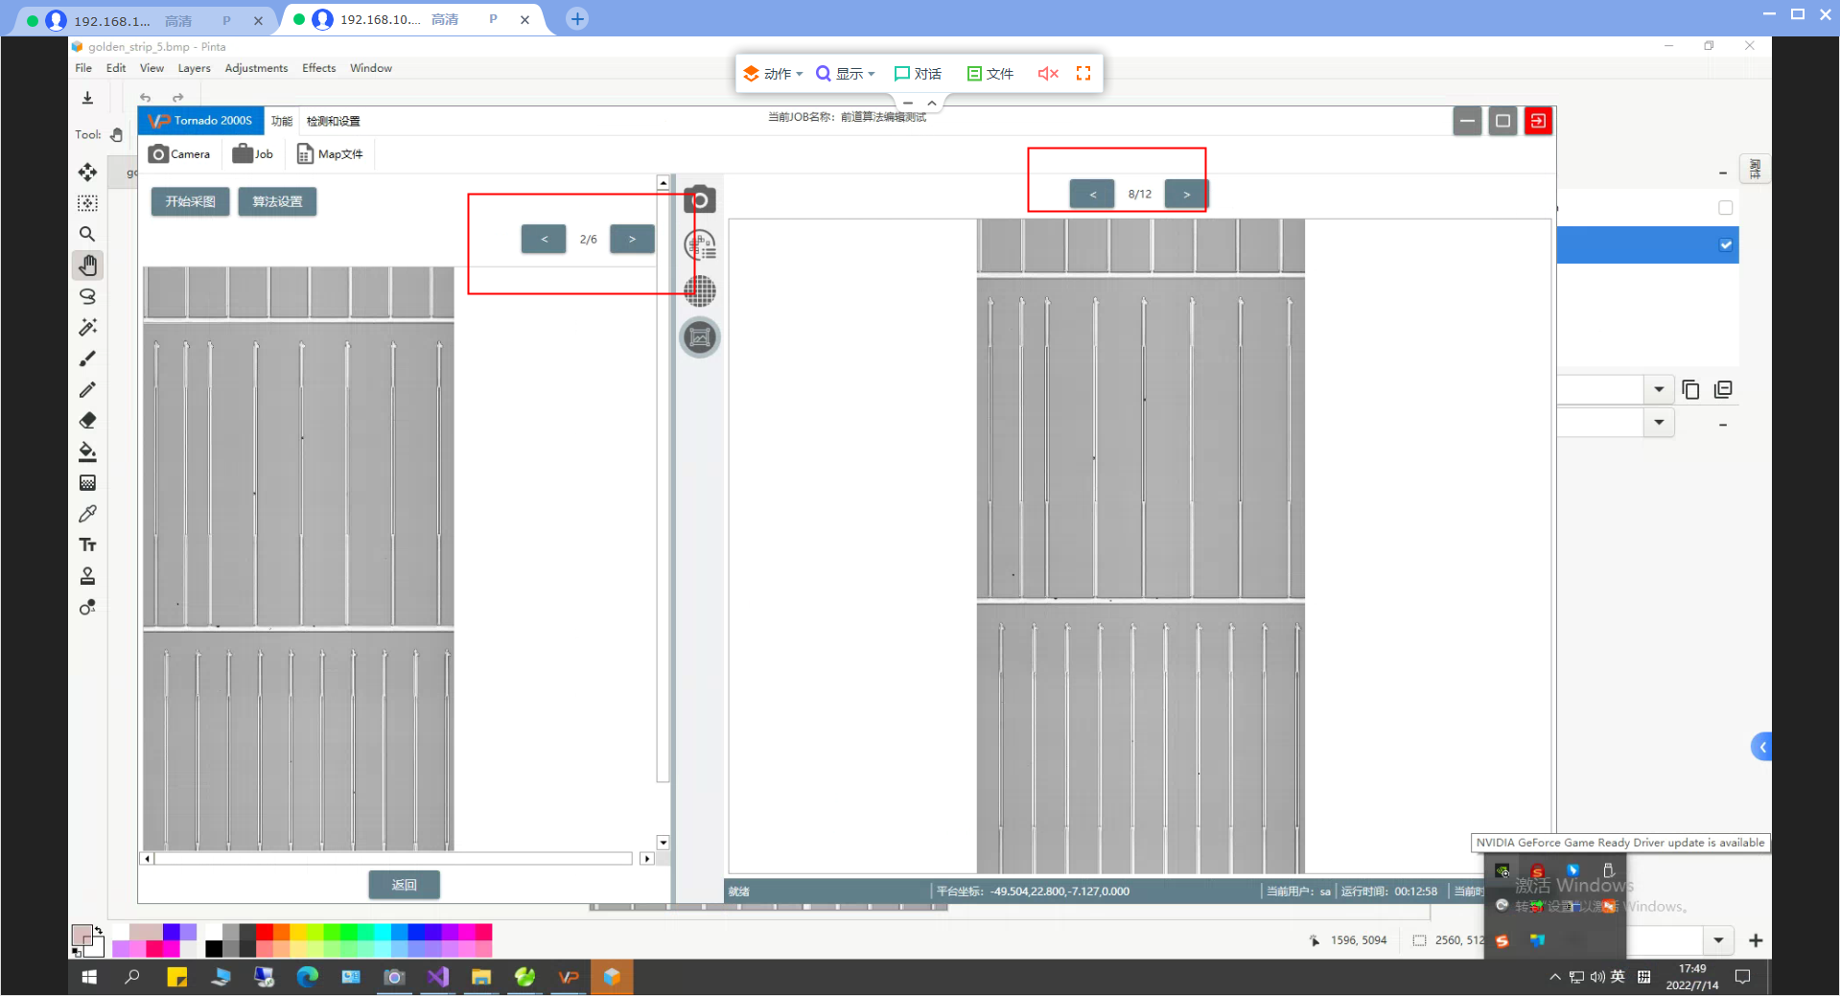Select the Lasso Select tool

[x=87, y=296]
